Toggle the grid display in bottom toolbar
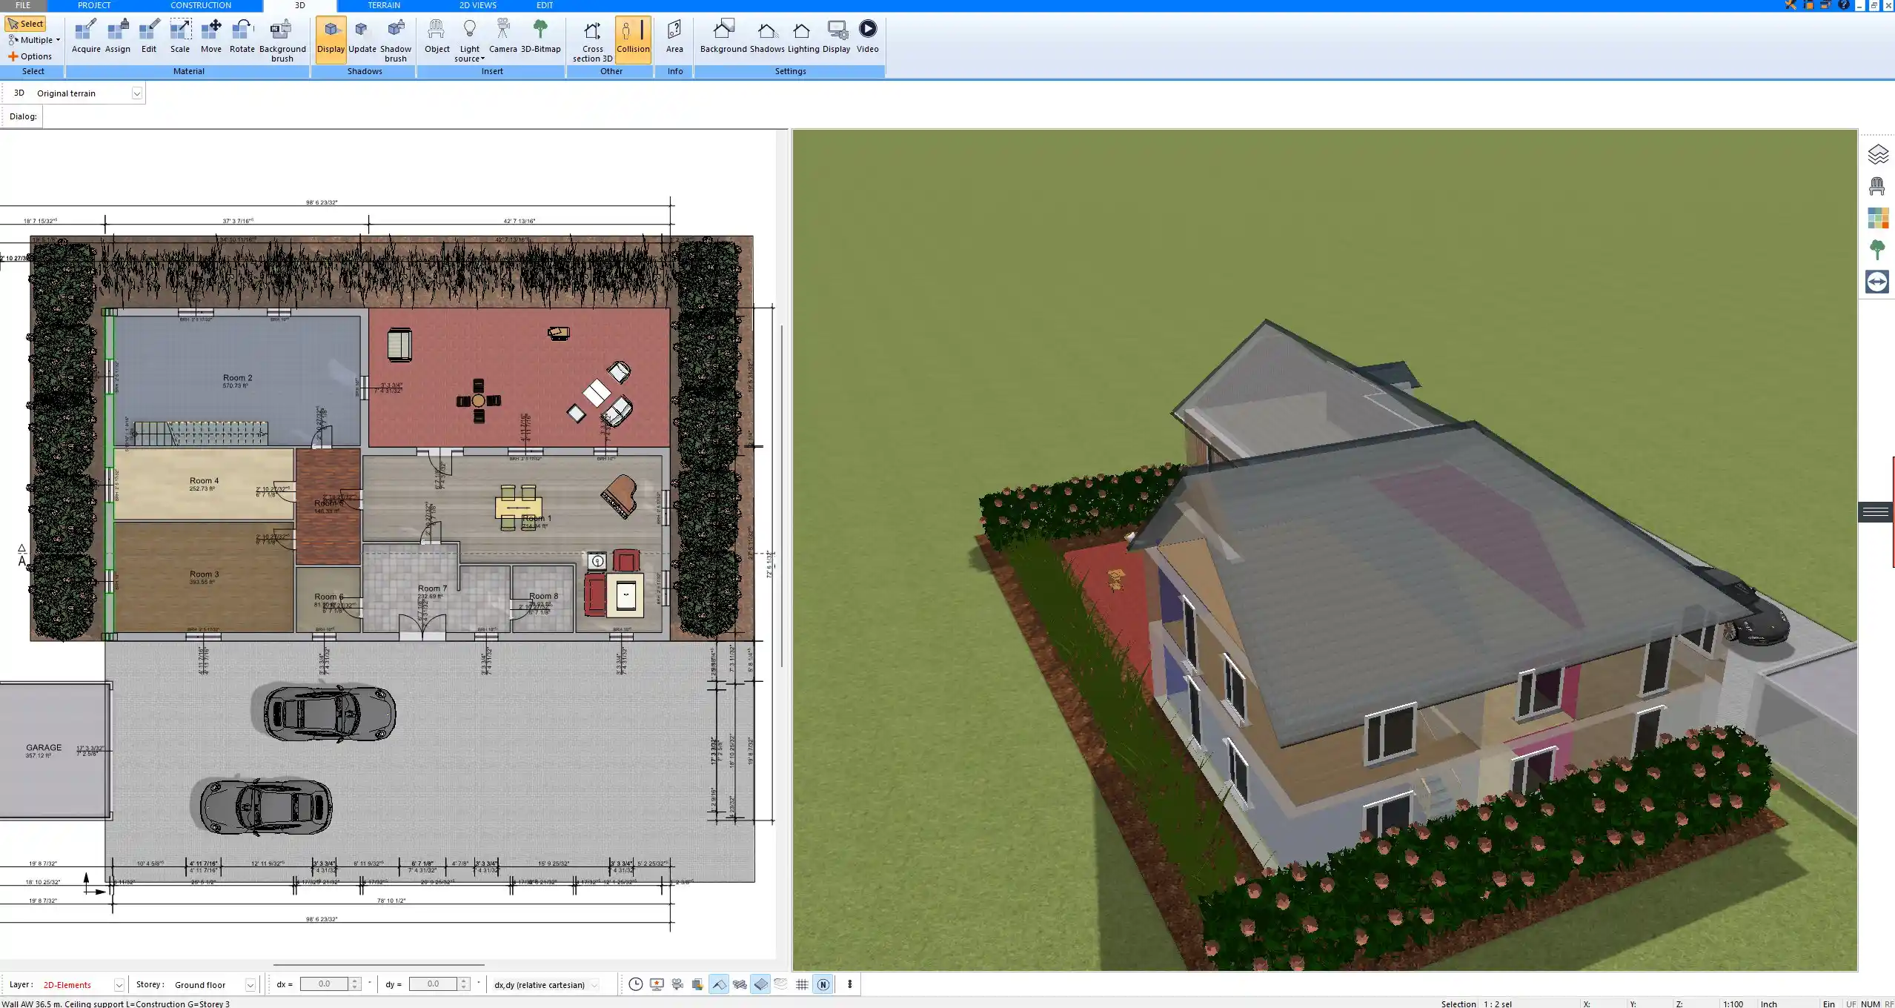 (802, 984)
